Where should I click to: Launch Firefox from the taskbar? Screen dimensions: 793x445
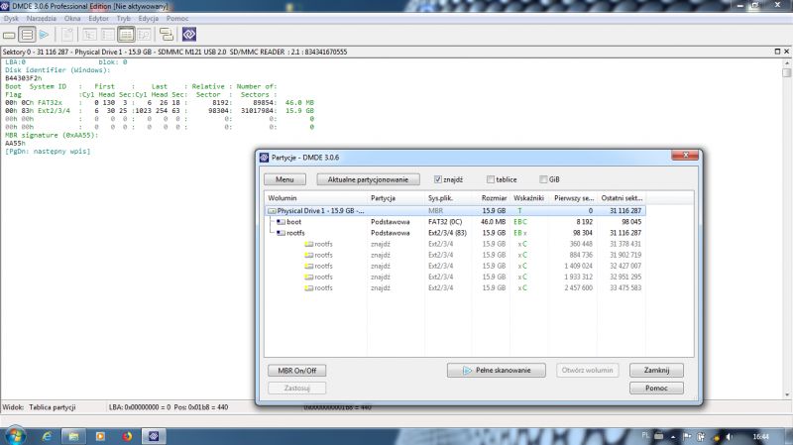click(x=127, y=436)
